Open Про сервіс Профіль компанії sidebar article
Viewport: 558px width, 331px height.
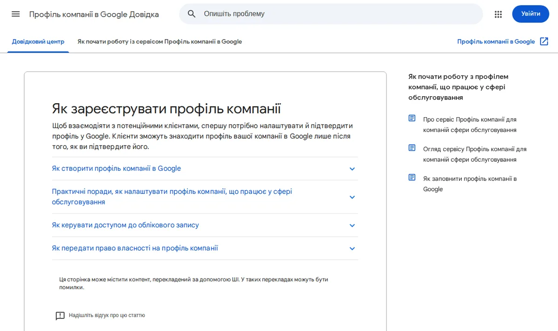click(470, 125)
